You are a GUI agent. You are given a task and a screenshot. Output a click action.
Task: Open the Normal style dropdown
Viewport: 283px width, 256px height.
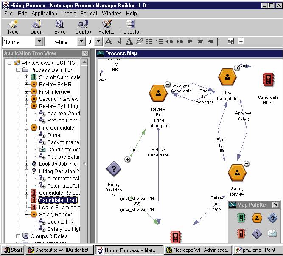(x=39, y=42)
